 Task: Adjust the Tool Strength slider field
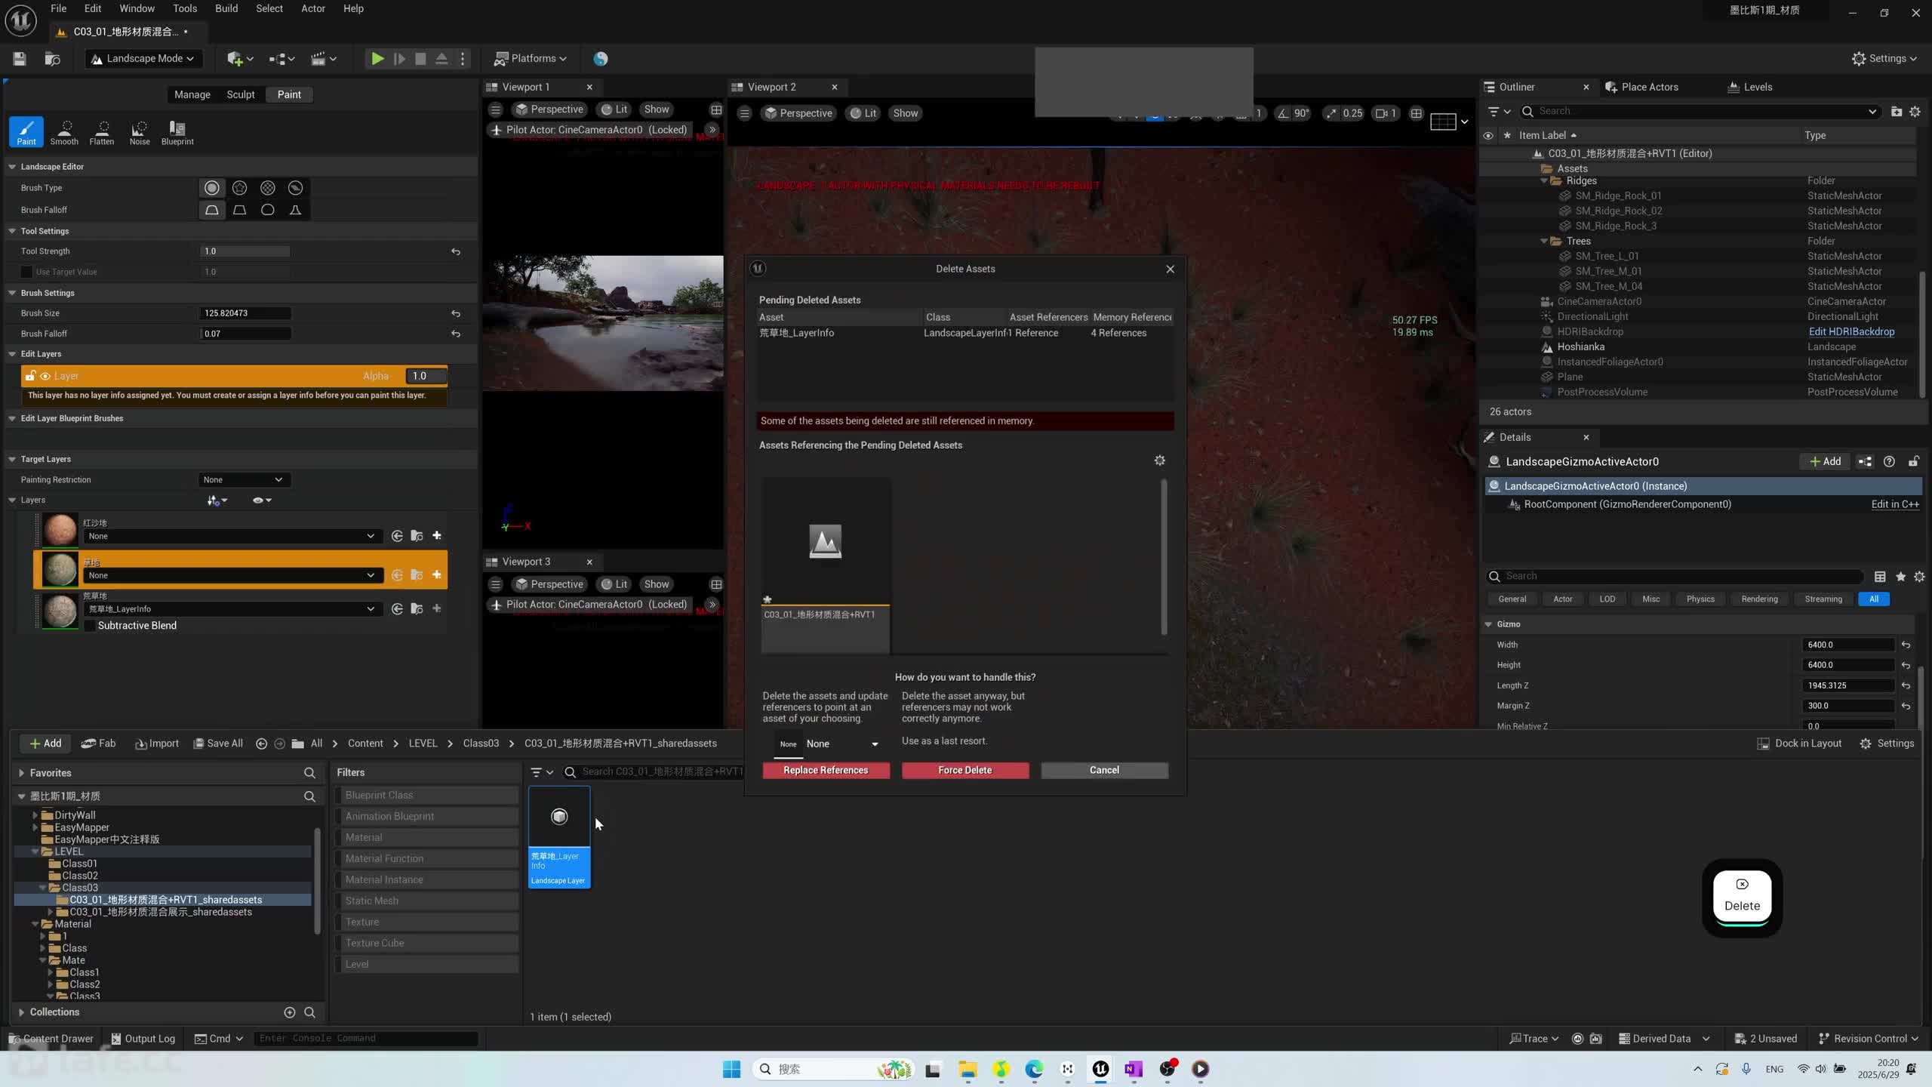(246, 251)
